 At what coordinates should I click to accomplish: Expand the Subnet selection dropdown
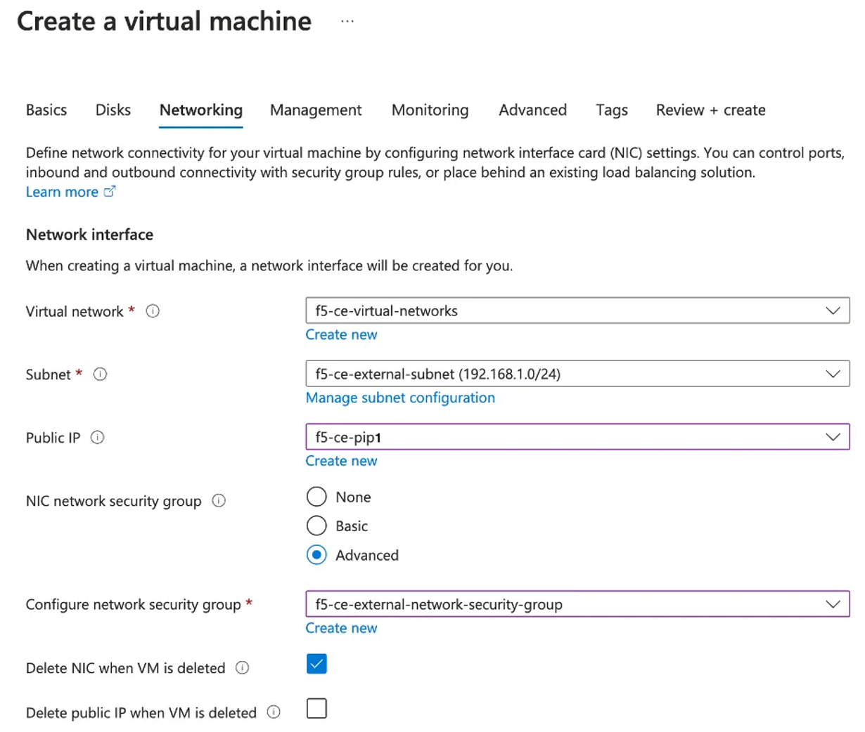tap(834, 374)
